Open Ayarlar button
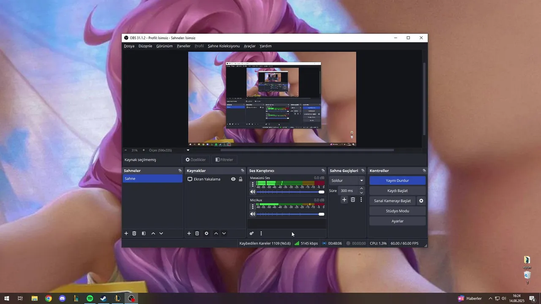 tap(397, 221)
